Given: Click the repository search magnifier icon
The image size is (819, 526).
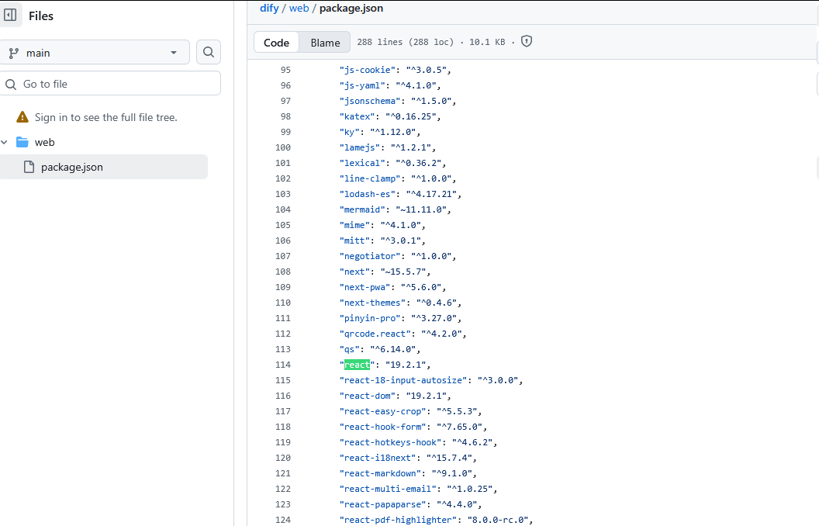Looking at the screenshot, I should tap(208, 51).
